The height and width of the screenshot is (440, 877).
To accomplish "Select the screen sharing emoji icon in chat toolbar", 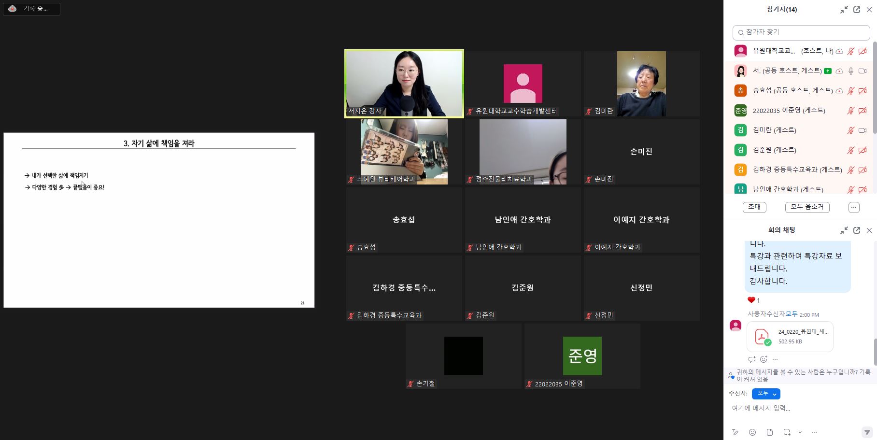I will (x=752, y=432).
